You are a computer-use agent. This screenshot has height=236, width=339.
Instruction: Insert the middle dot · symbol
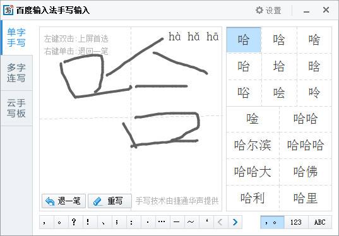pos(148,222)
